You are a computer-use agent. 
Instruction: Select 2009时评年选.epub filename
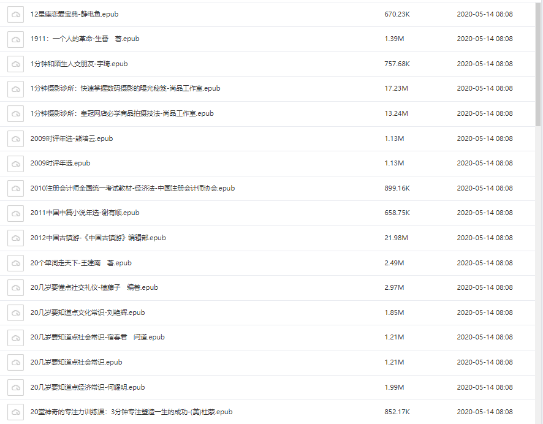pos(60,163)
